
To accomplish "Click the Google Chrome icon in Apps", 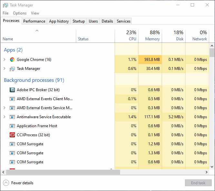I will (12, 60).
